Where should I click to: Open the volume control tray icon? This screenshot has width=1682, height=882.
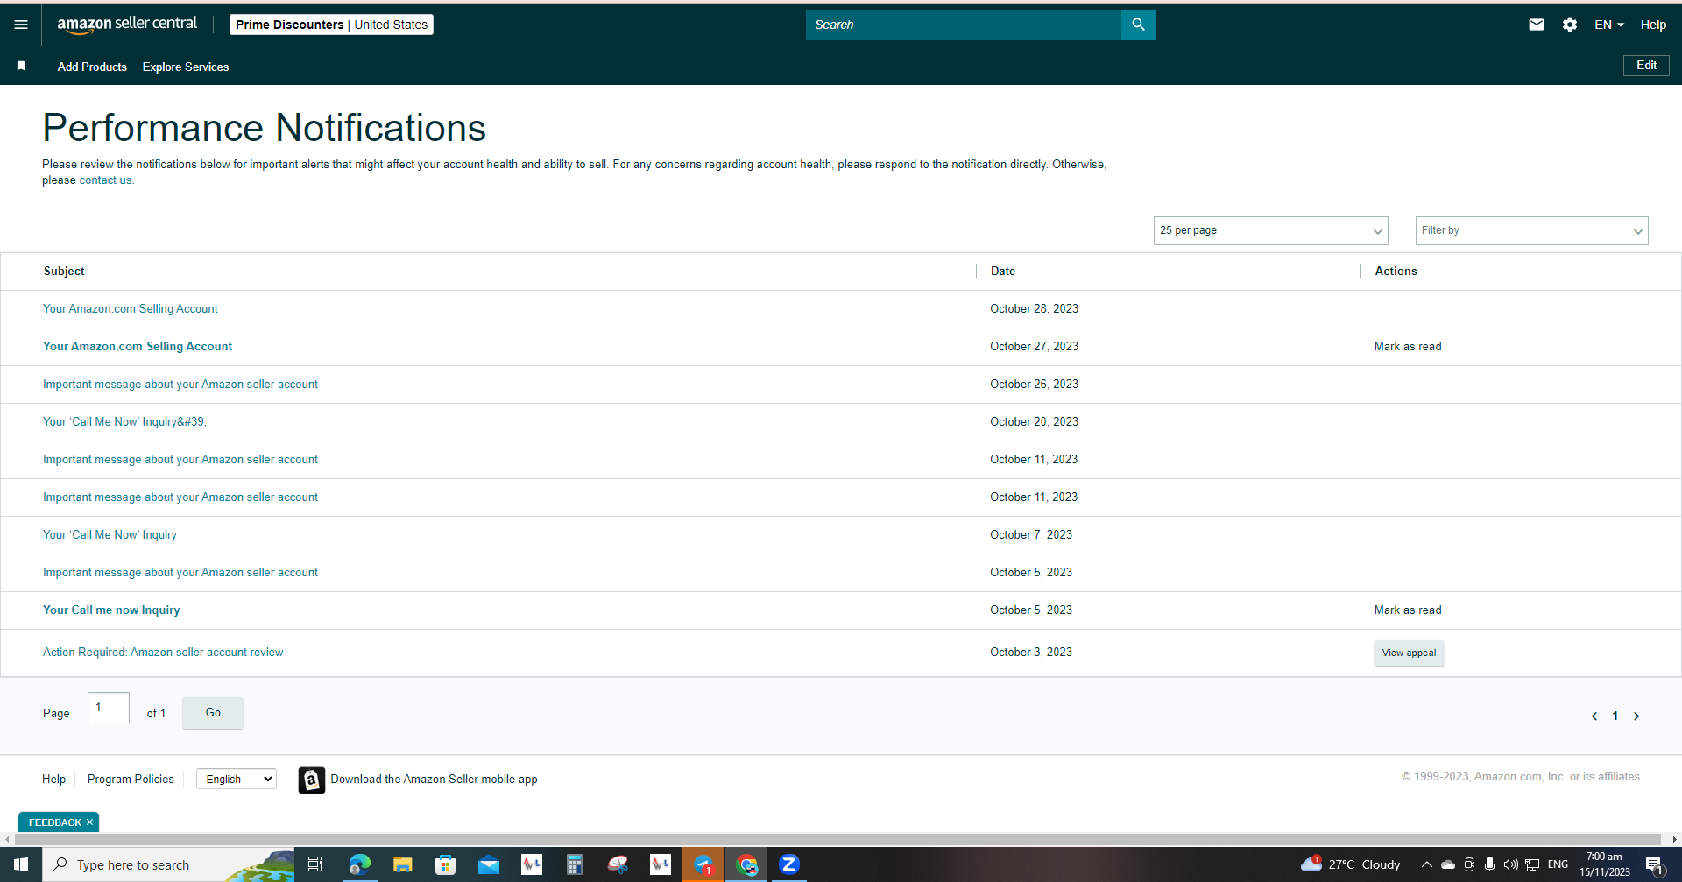pyautogui.click(x=1511, y=864)
